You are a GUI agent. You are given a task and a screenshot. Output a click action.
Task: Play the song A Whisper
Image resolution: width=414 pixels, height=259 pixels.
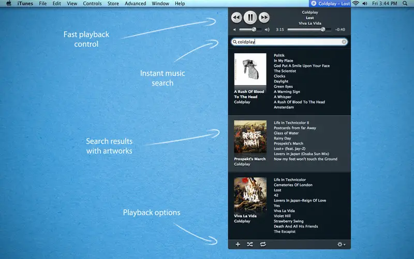coord(283,97)
